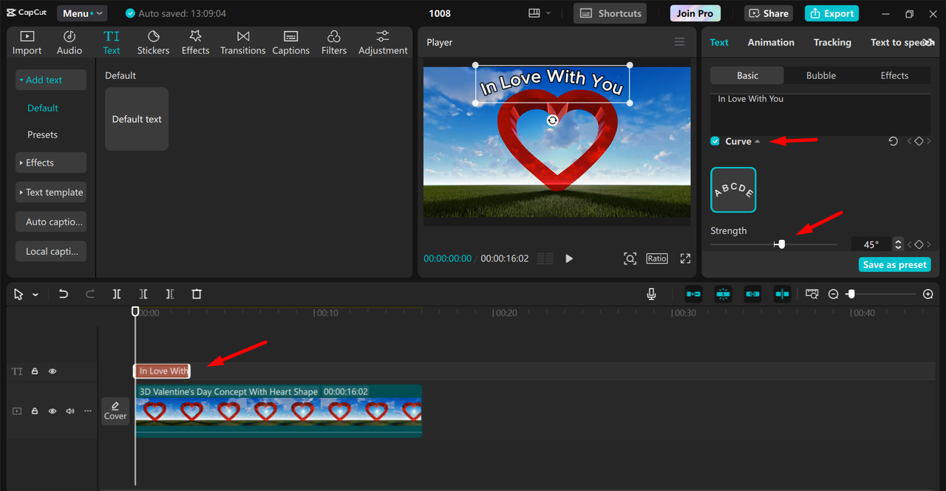Click the text content input field
This screenshot has height=491, width=946.
click(x=820, y=114)
